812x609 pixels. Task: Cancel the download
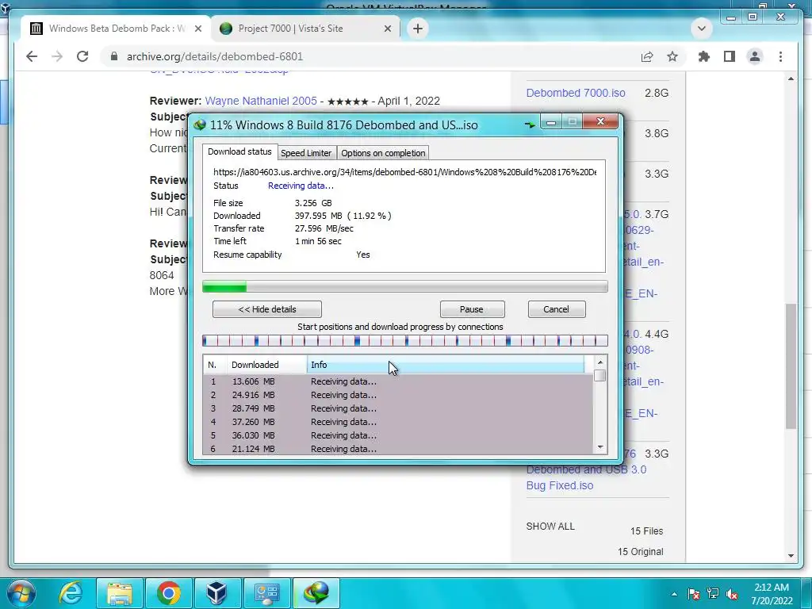click(556, 309)
